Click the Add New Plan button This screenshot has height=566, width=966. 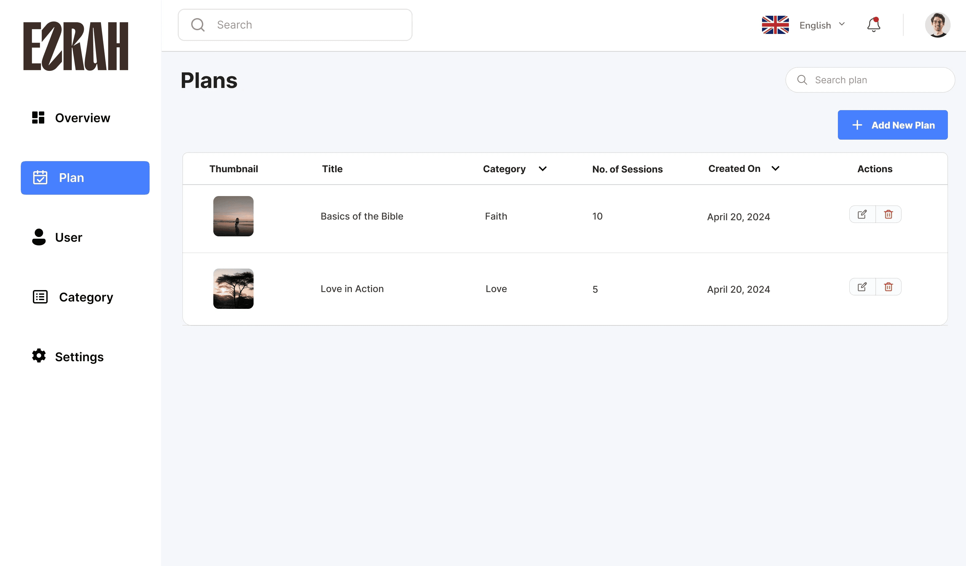[893, 125]
